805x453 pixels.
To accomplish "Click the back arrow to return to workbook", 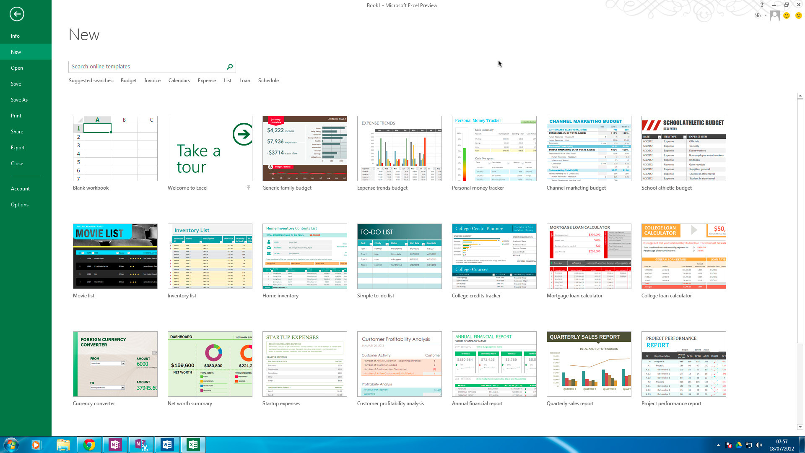I will coord(17,14).
